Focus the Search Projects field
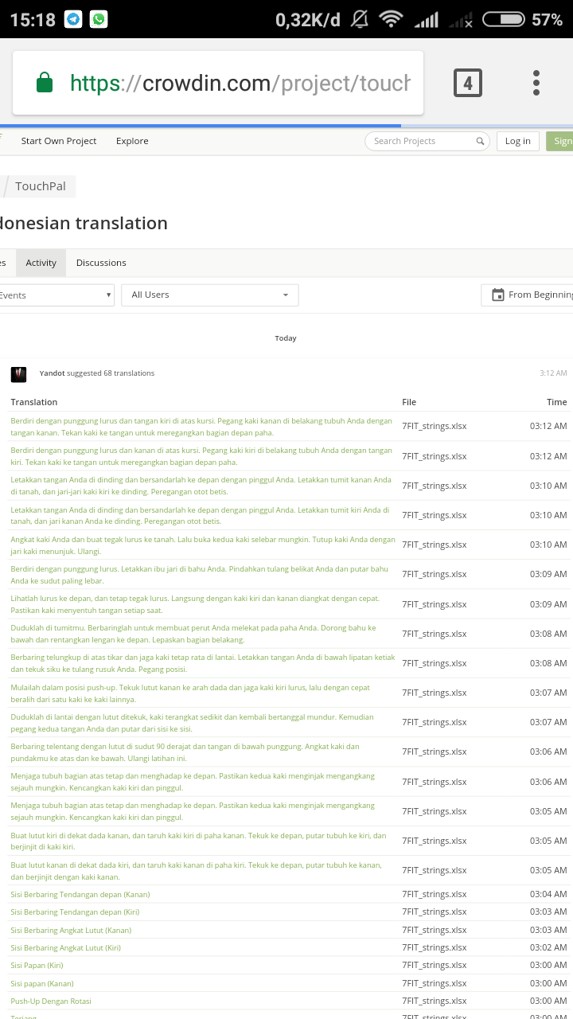Viewport: 573px width, 1019px height. (x=427, y=141)
